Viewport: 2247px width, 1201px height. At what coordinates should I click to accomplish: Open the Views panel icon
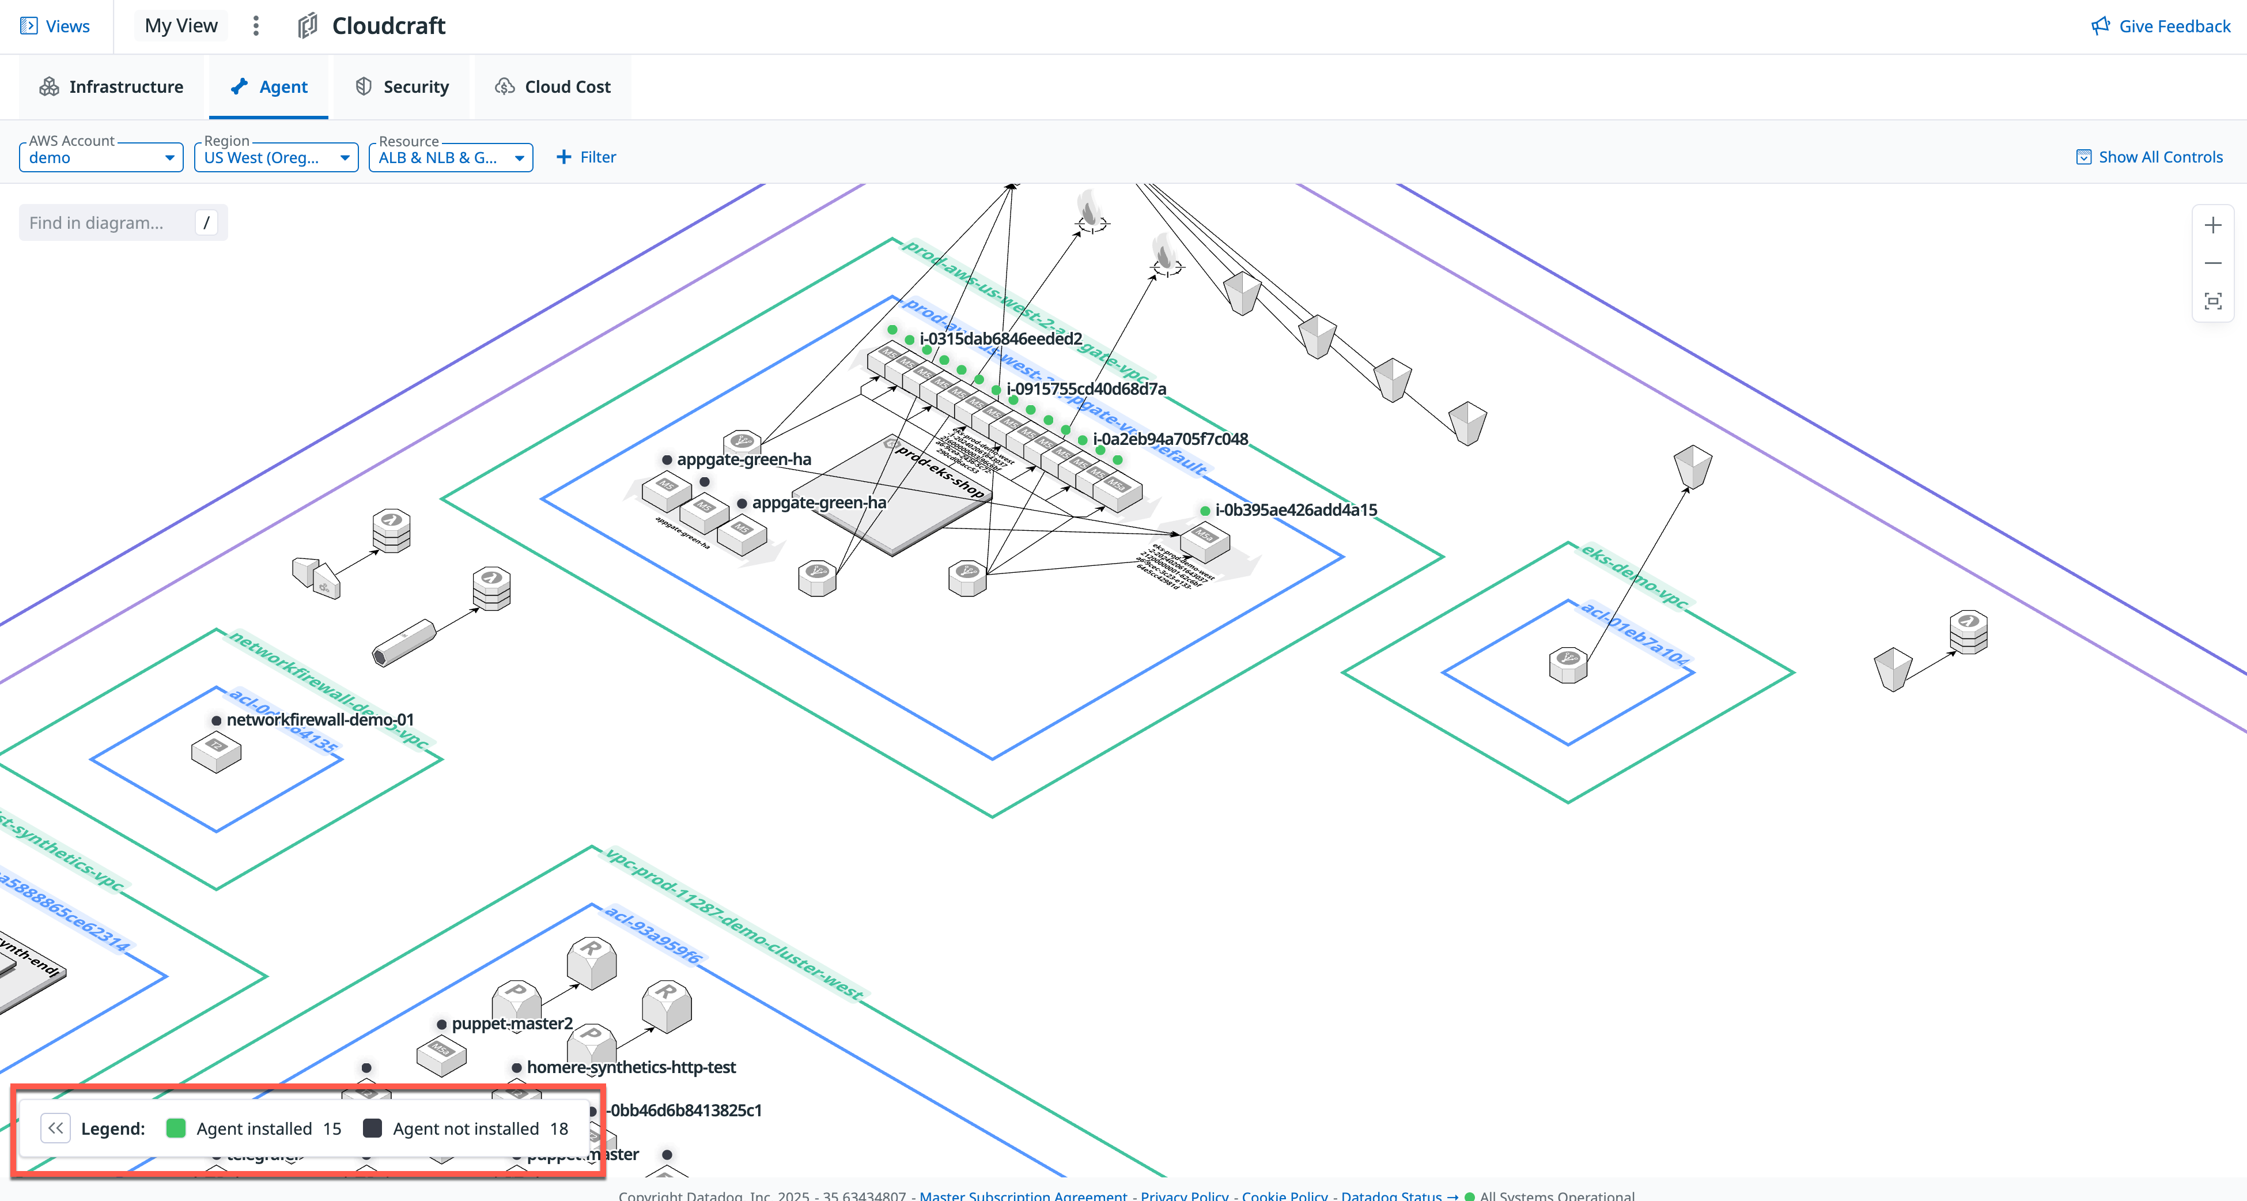(29, 26)
